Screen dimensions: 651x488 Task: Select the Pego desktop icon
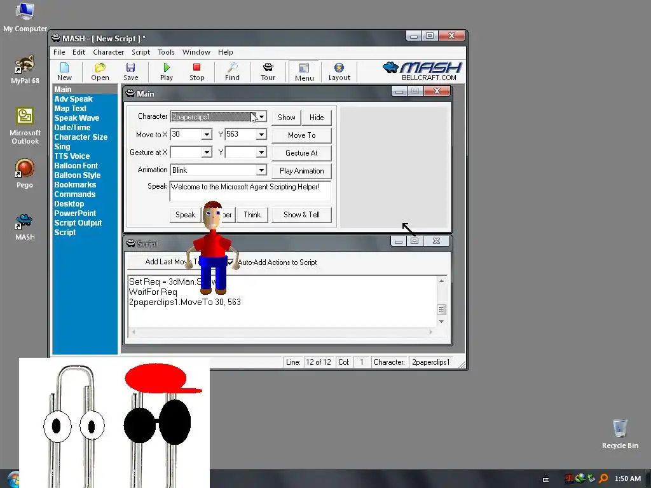(x=25, y=173)
